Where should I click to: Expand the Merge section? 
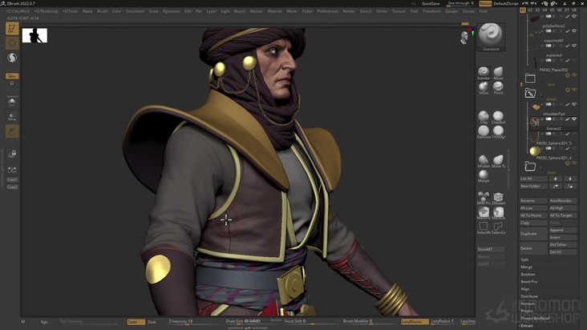coord(526,267)
